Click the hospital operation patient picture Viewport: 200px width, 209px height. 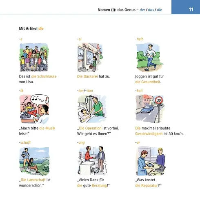pos(92,109)
